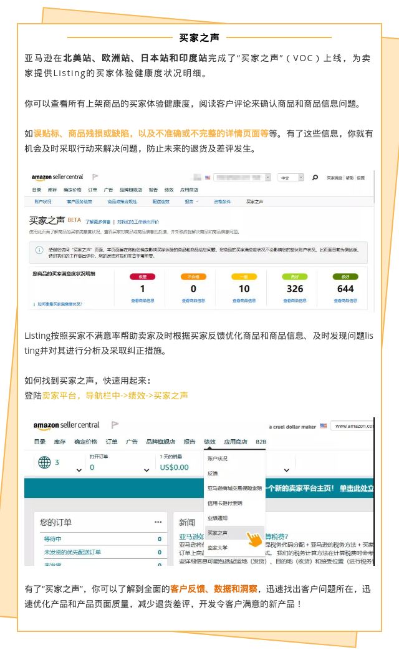Click the US flag icon left of blurred account selector

(208, 177)
